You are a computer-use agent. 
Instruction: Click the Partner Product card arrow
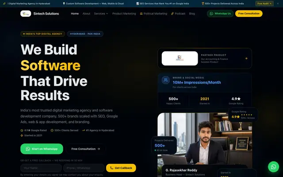pyautogui.click(x=246, y=58)
